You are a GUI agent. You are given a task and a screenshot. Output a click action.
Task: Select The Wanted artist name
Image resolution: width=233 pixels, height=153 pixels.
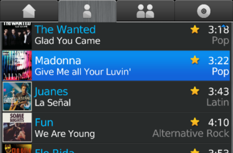point(65,29)
